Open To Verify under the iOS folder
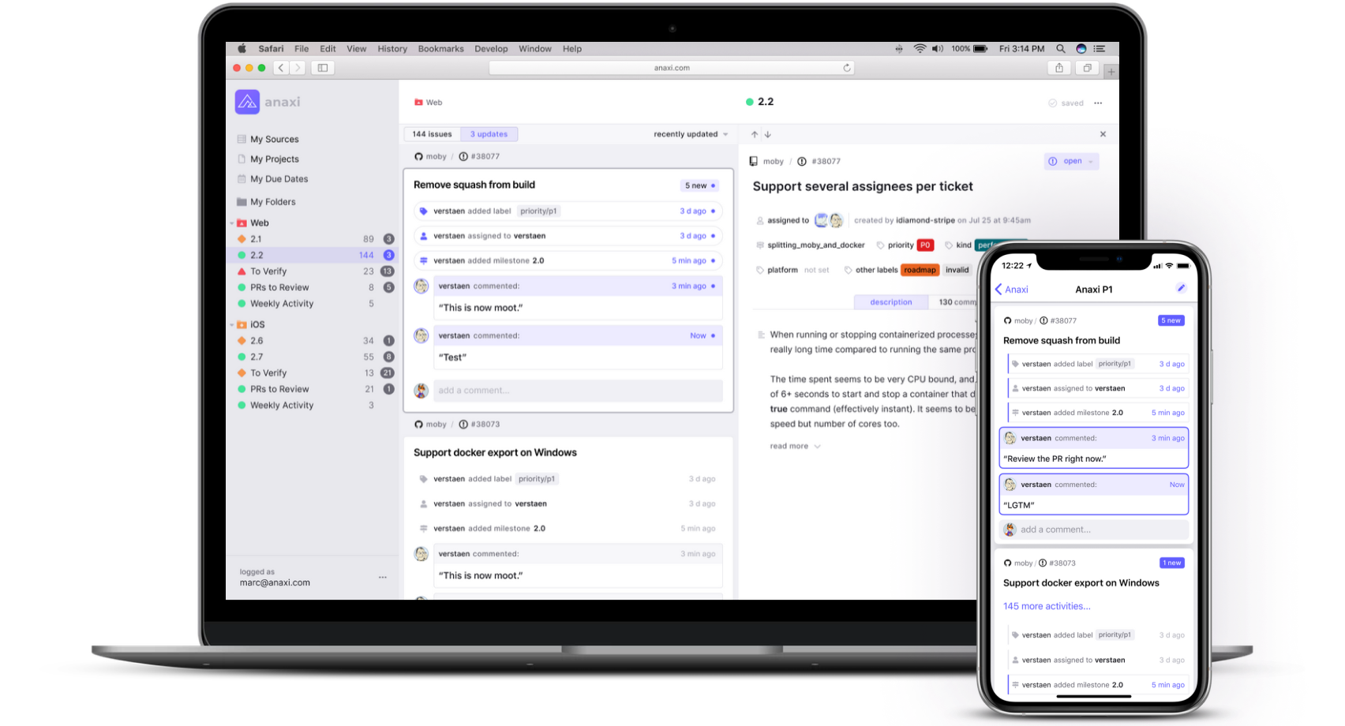Viewport: 1345px width, 726px height. pos(312,373)
